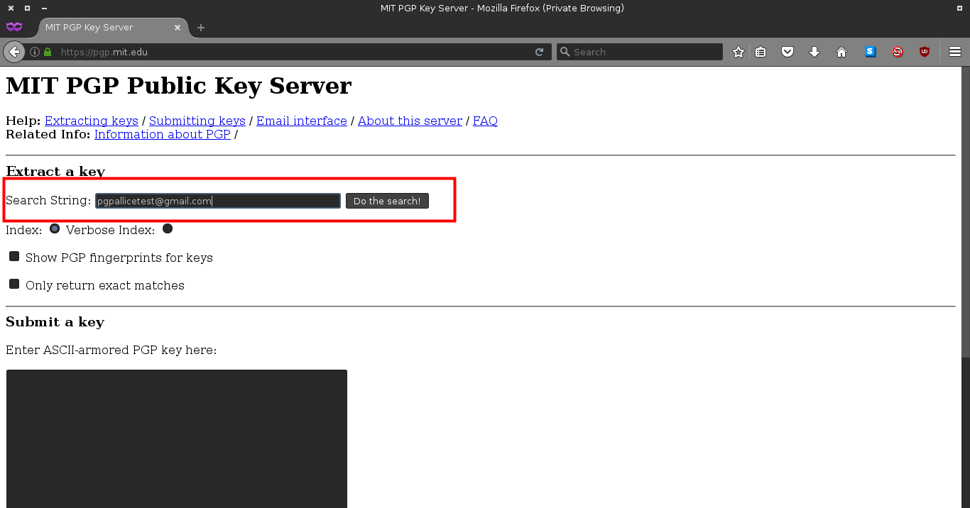Reload the page with the refresh icon
970x508 pixels.
click(x=540, y=52)
